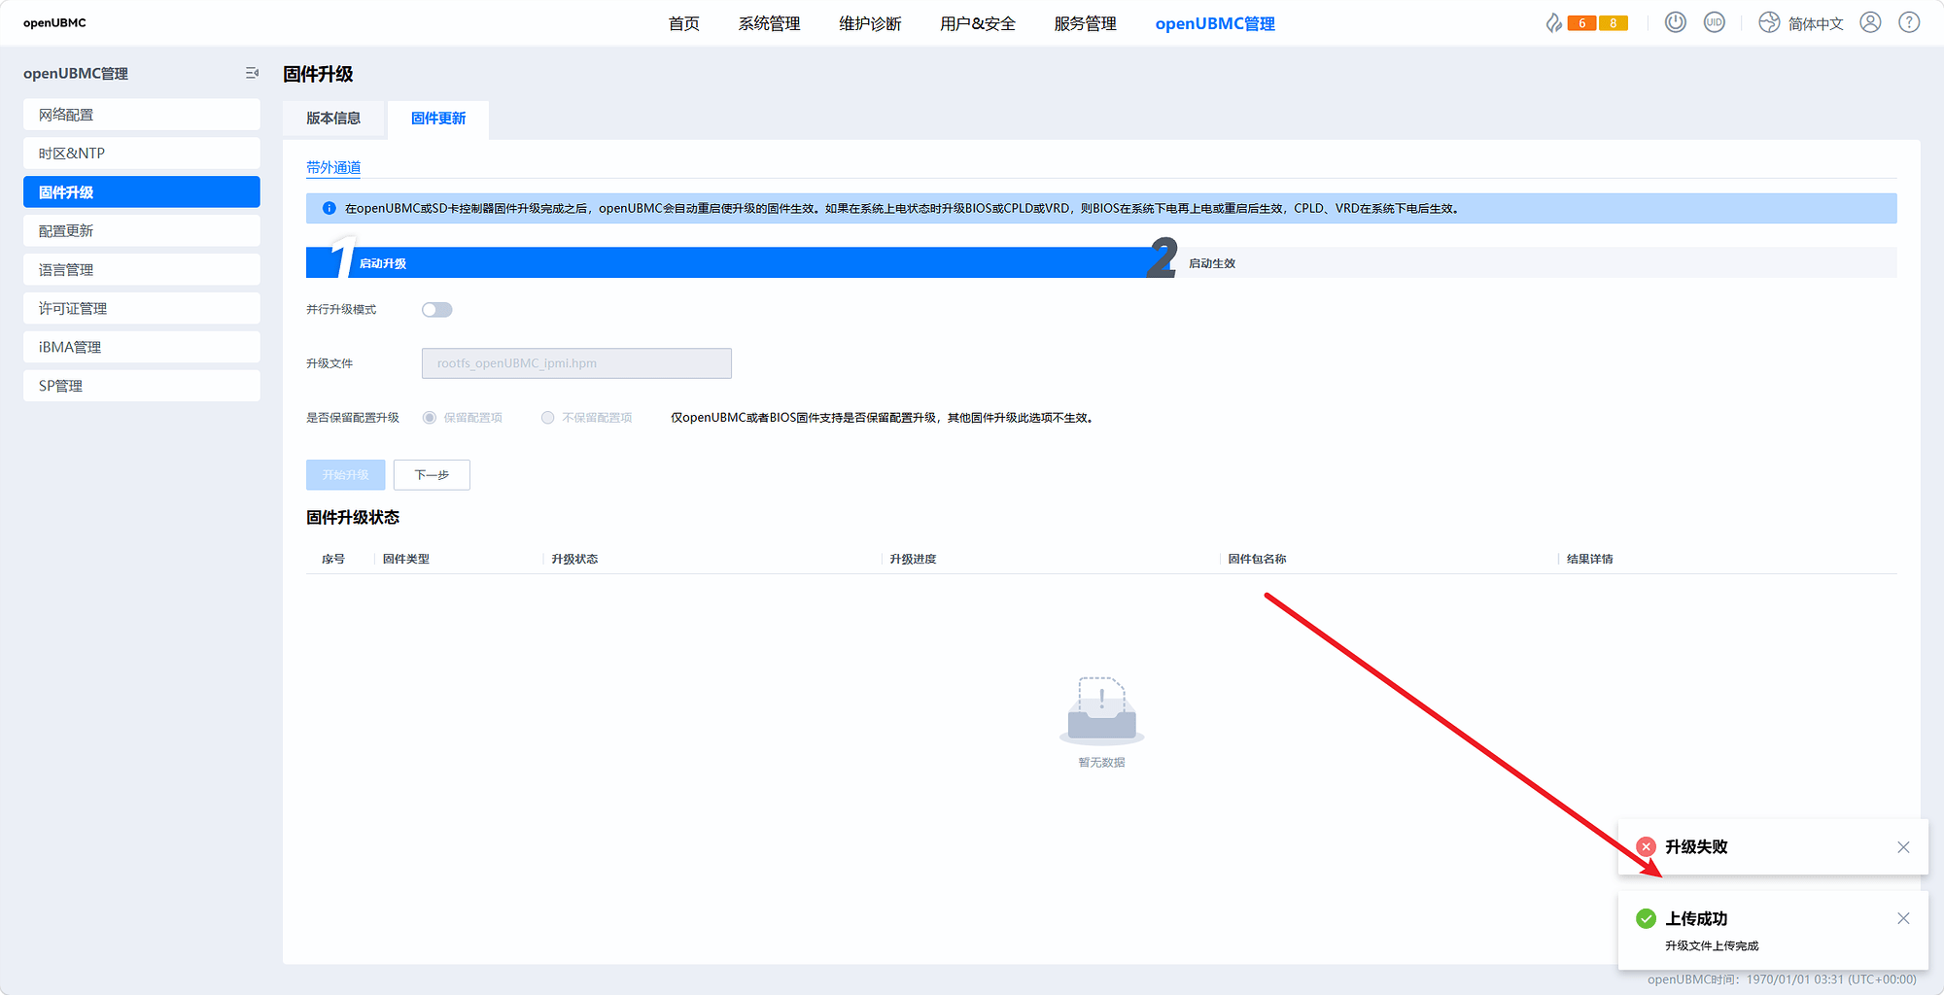Open the user account icon
This screenshot has height=995, width=1944.
1870,22
